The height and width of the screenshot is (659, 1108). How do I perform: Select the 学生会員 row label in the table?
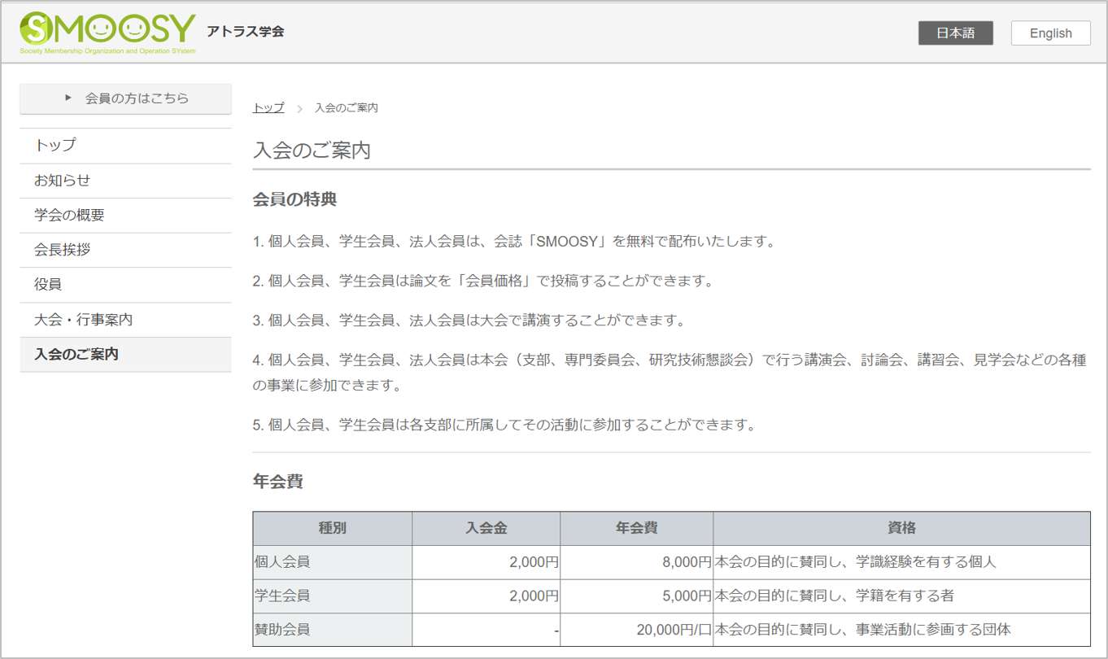click(x=282, y=596)
